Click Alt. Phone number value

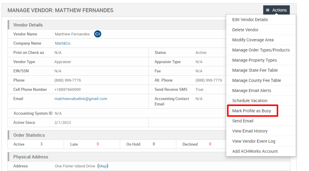click(209, 80)
